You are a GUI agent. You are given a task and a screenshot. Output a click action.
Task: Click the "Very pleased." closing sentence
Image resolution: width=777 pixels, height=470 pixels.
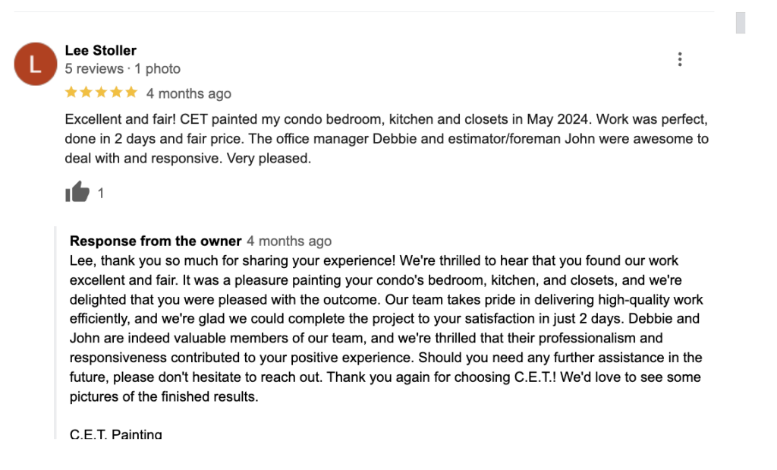[275, 159]
